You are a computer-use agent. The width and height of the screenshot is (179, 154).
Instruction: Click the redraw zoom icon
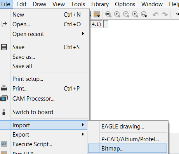[x=135, y=14]
